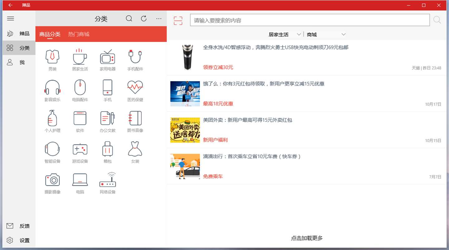Select 分类 in the sidebar
Image resolution: width=449 pixels, height=250 pixels.
pos(19,48)
